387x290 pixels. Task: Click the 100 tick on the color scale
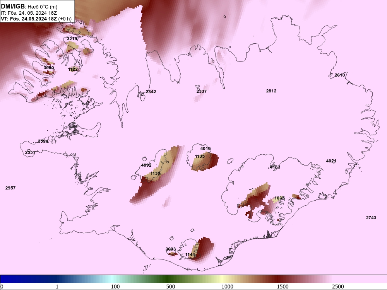115,287
